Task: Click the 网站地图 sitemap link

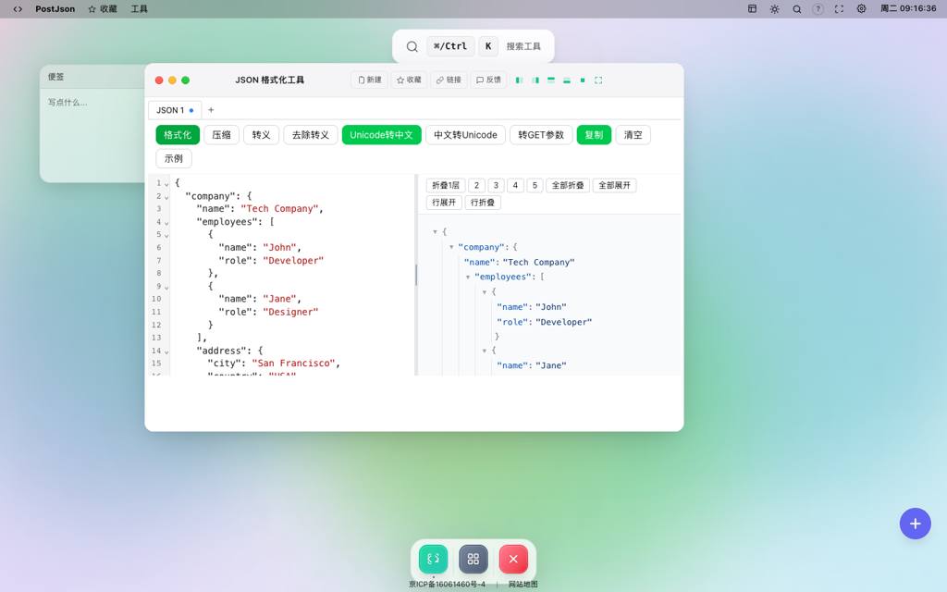Action: (523, 585)
